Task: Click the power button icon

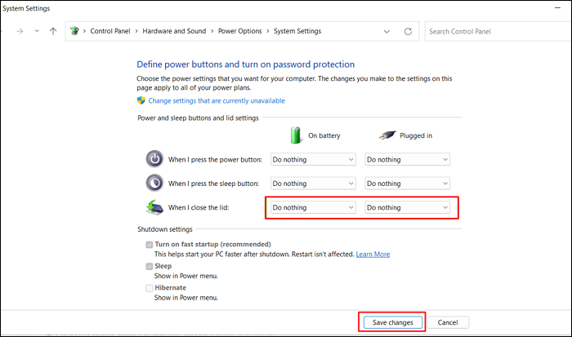Action: click(154, 159)
